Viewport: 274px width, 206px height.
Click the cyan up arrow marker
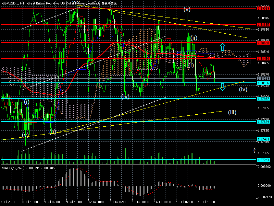coord(222,47)
